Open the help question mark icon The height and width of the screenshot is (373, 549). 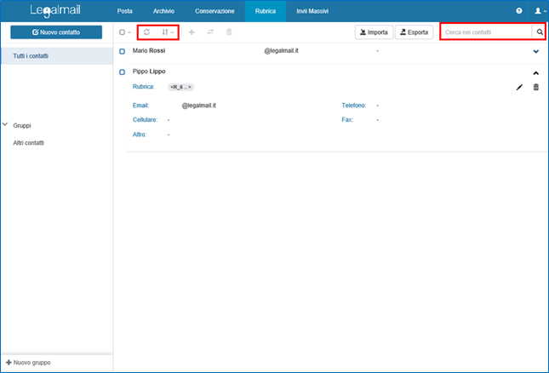pos(519,11)
